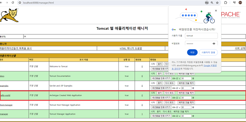Edit idle value field for host-manager row
Image resolution: width=246 pixels, height=122 pixels.
click(x=186, y=107)
